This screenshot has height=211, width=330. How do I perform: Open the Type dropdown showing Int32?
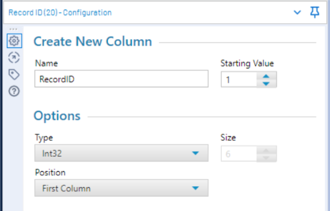tap(122, 153)
